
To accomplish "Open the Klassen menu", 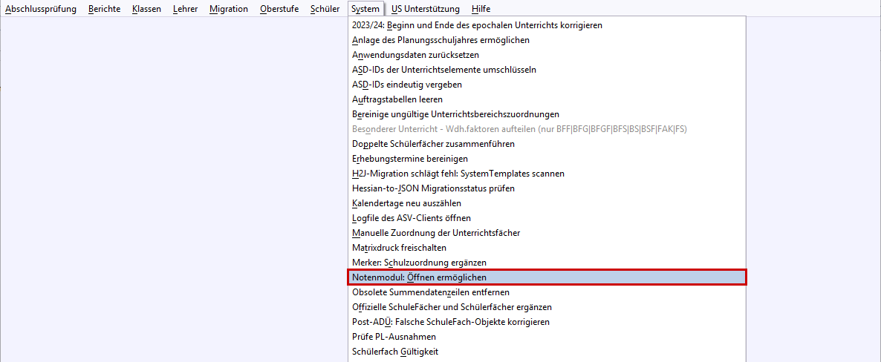I will [146, 9].
